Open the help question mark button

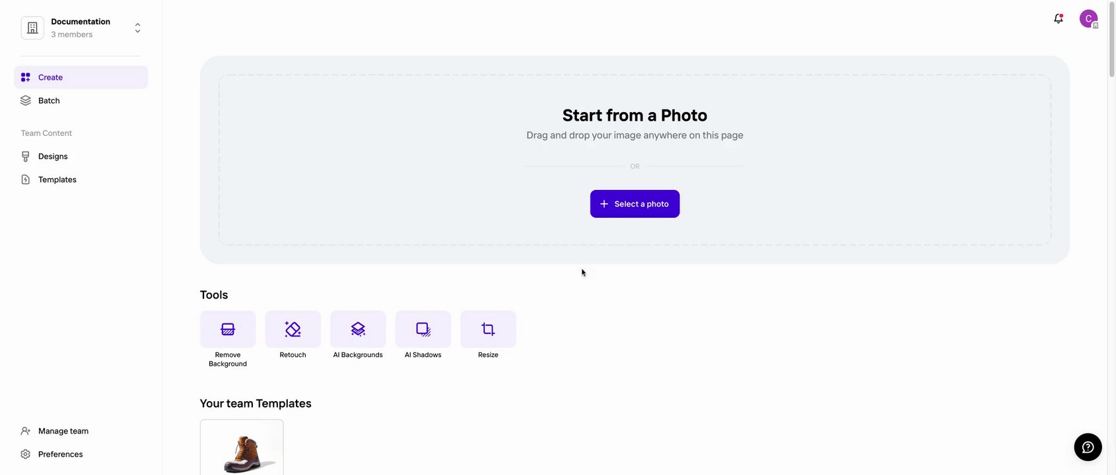point(1088,447)
